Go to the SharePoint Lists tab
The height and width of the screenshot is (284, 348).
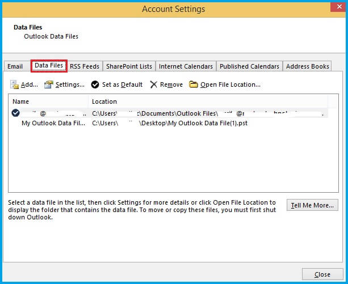(x=129, y=66)
